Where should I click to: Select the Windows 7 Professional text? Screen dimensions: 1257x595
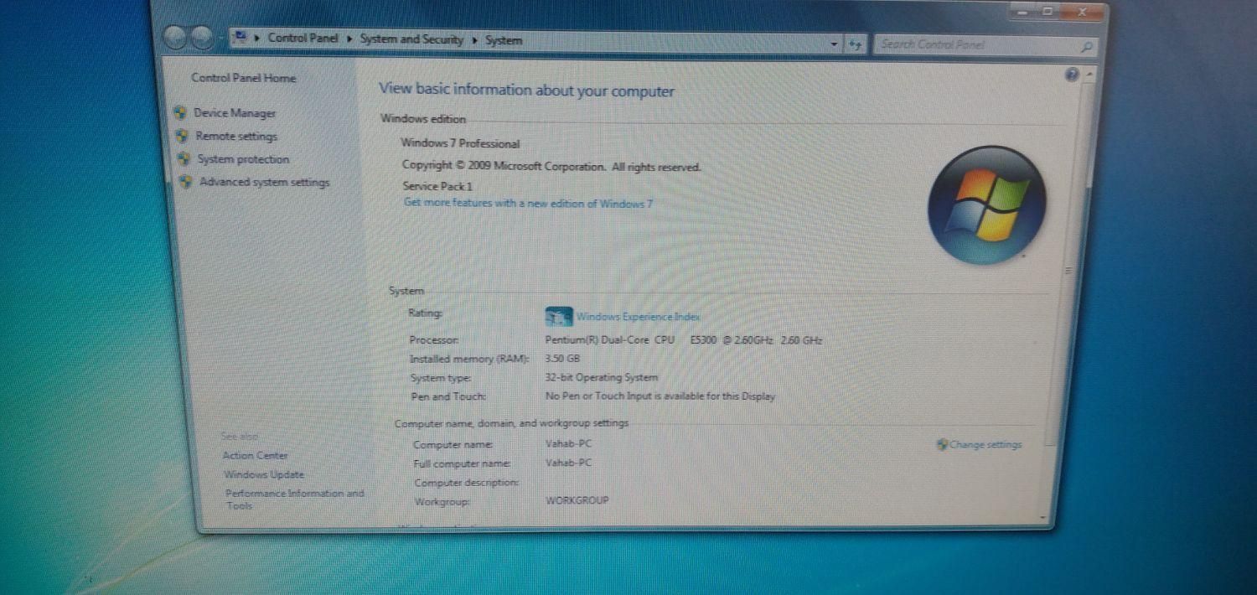pos(460,143)
